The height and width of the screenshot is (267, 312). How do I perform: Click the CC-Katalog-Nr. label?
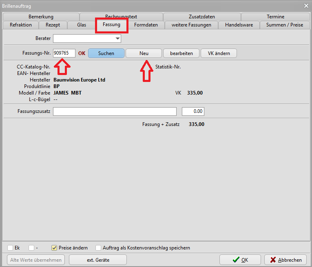[33, 67]
